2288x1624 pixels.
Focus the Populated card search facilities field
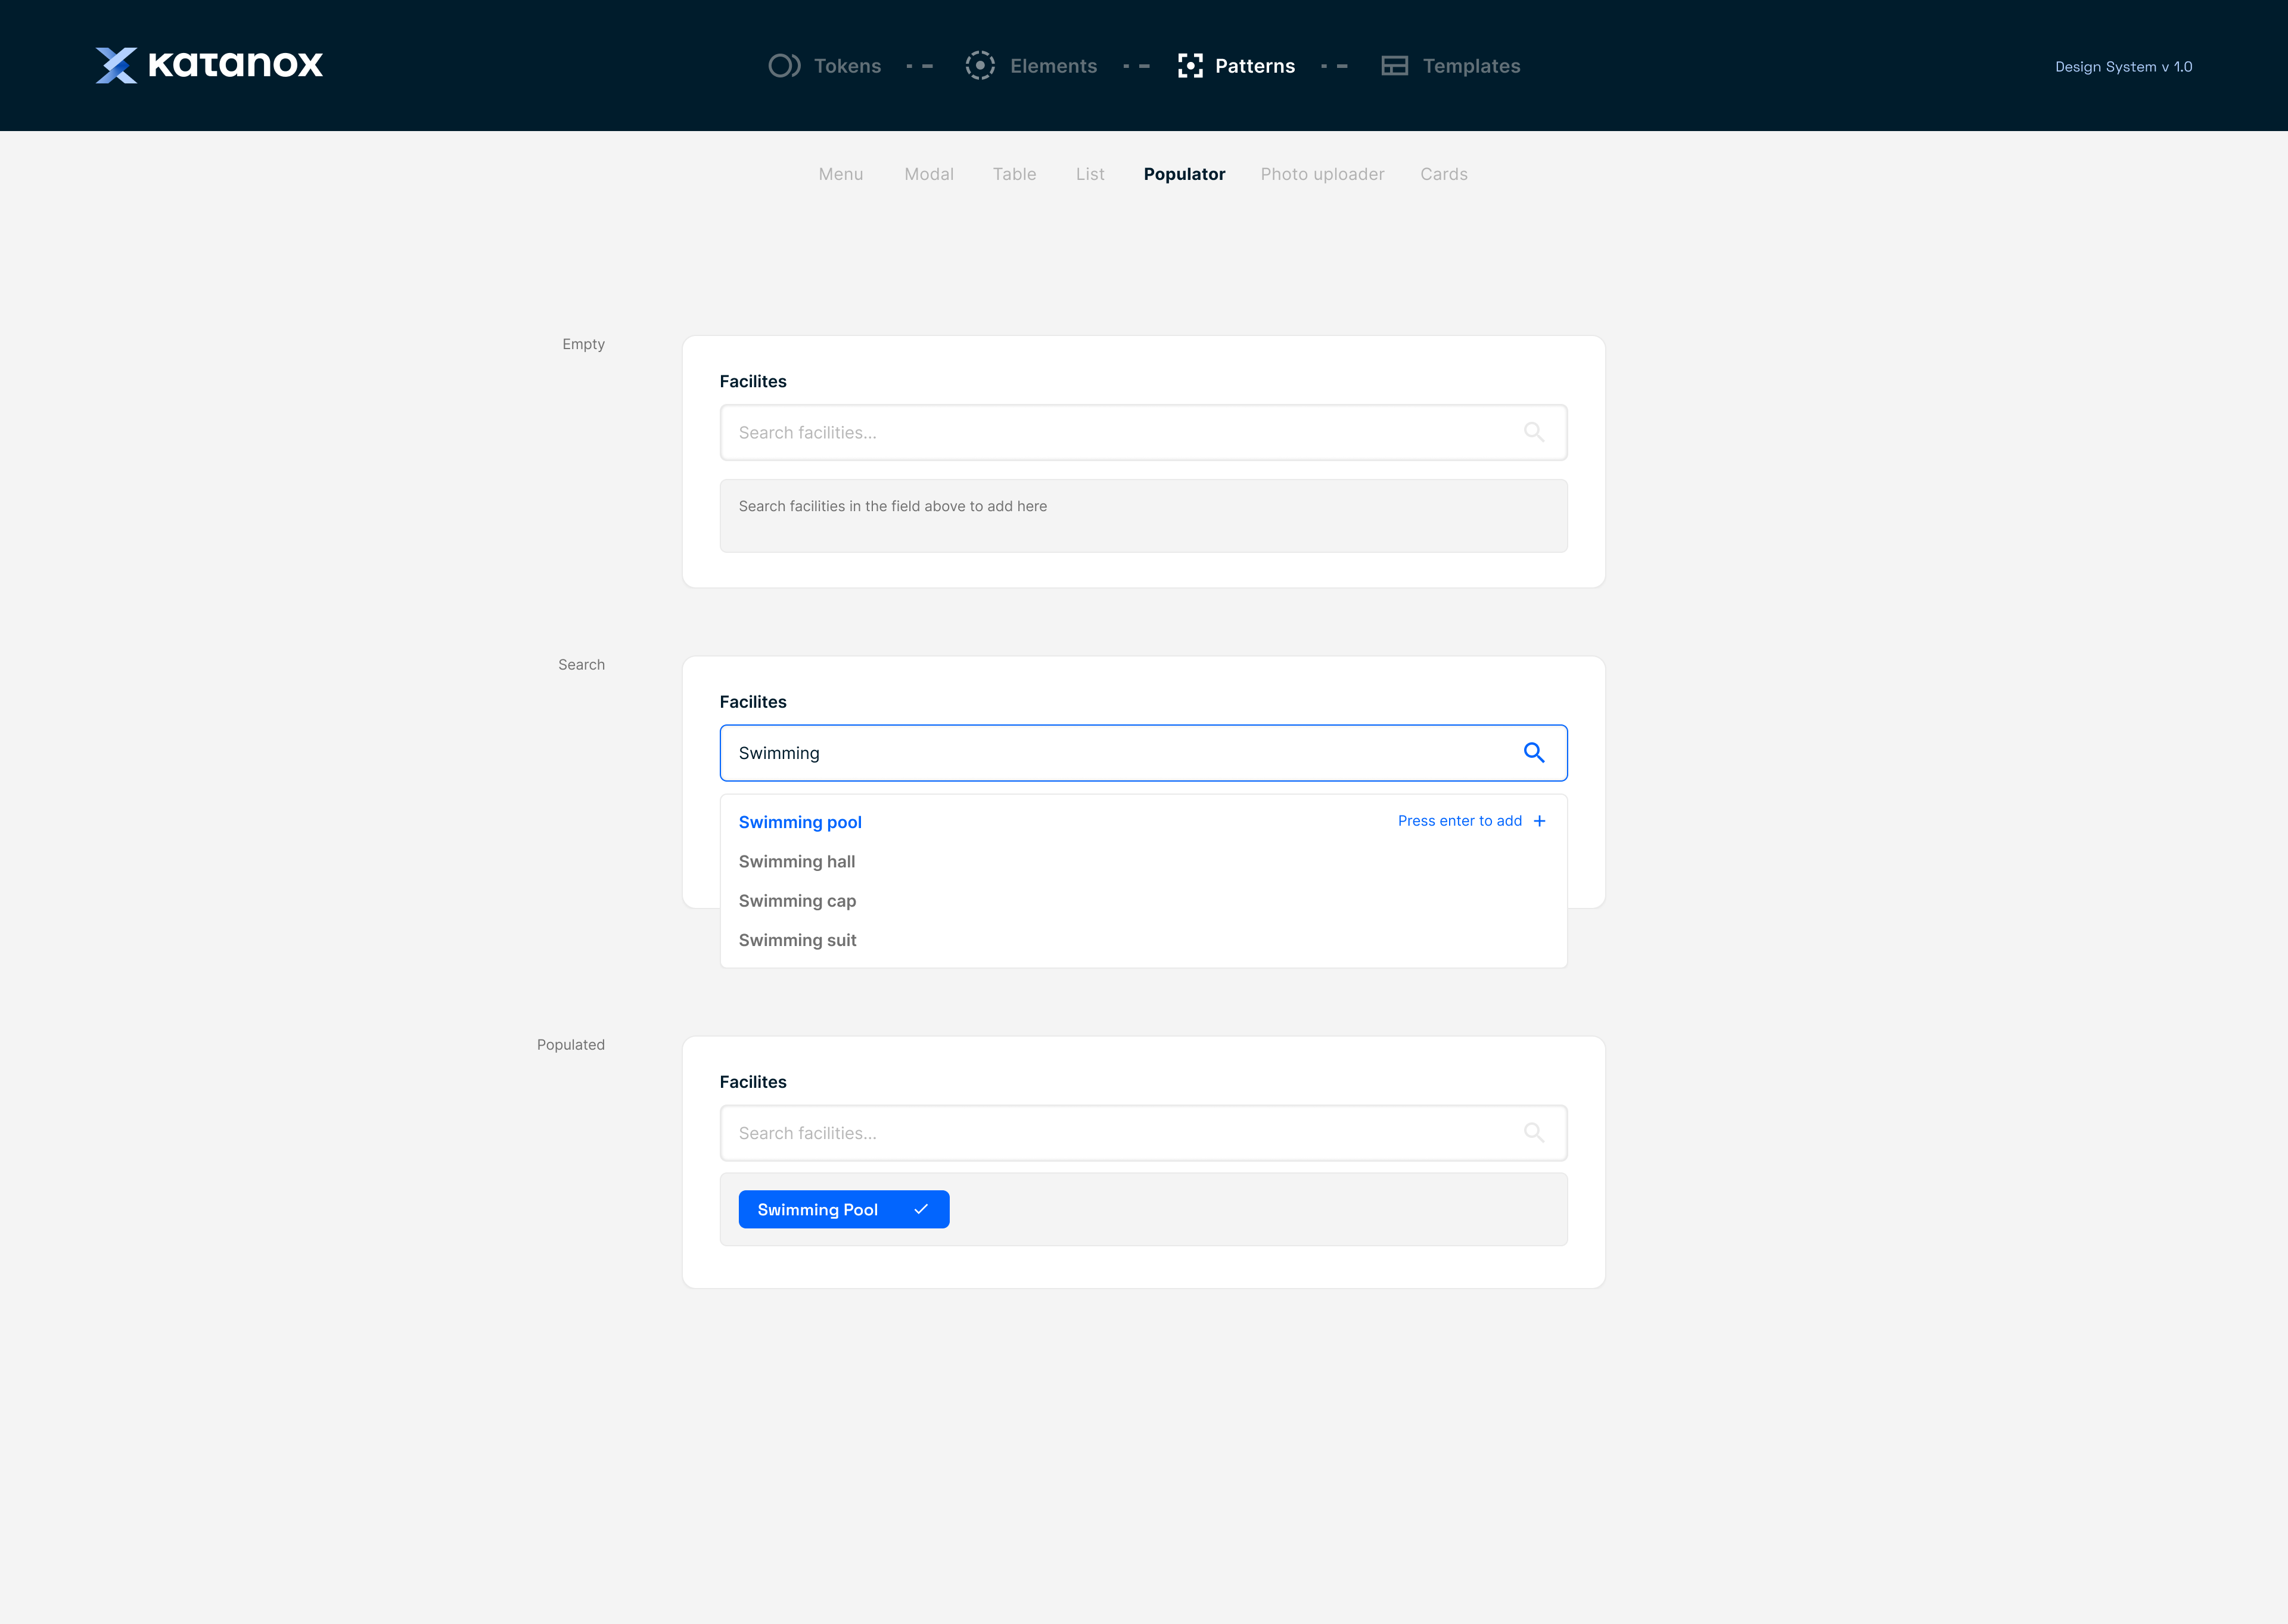click(1143, 1133)
